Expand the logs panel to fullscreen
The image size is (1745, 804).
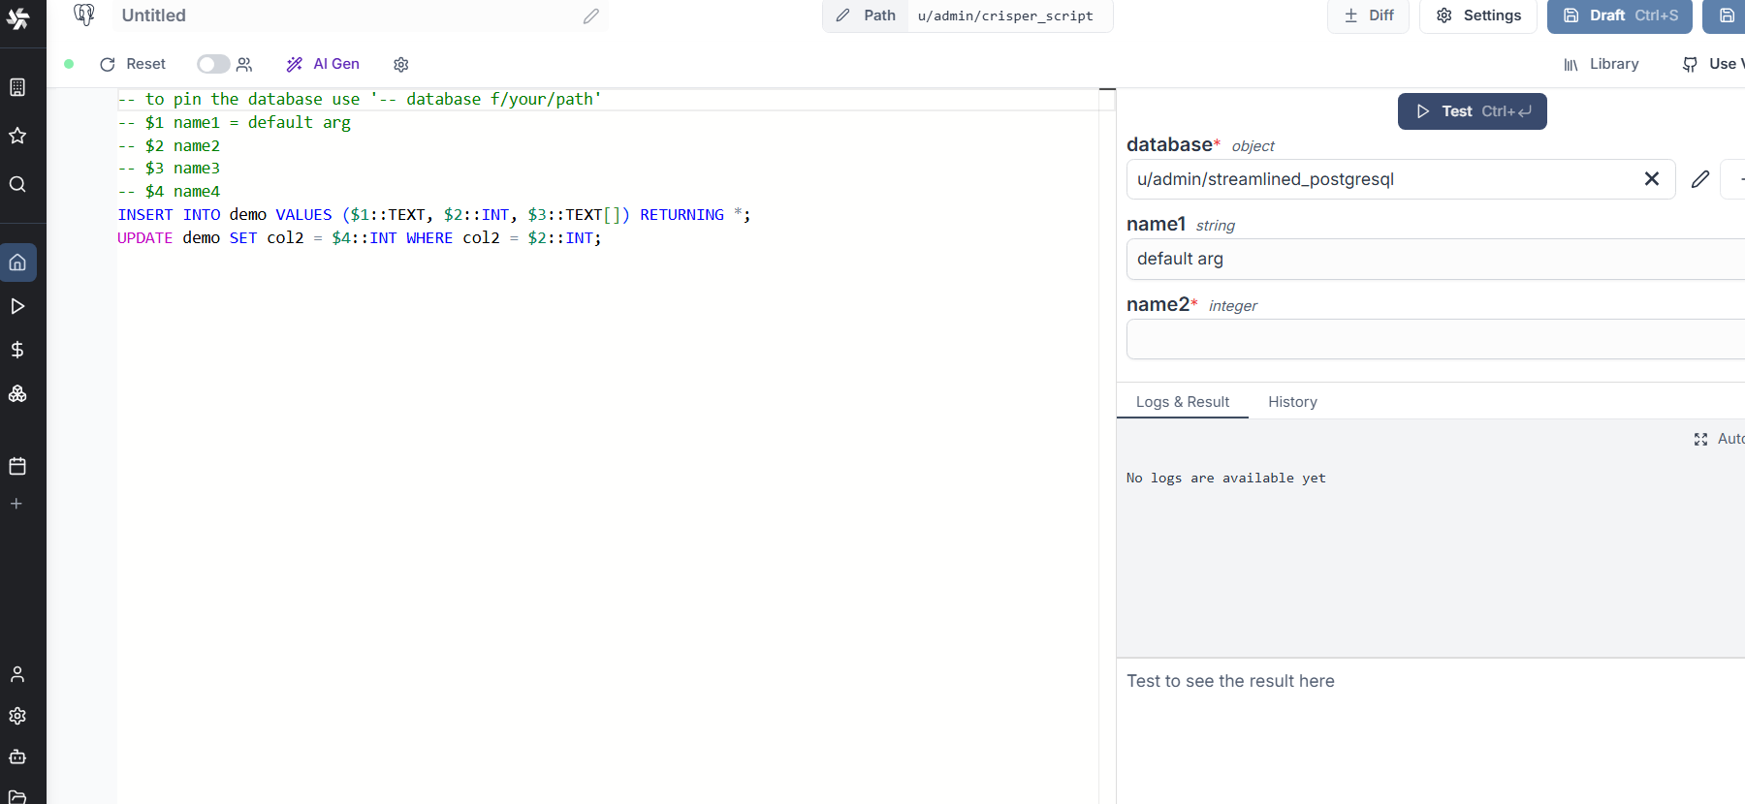coord(1700,440)
